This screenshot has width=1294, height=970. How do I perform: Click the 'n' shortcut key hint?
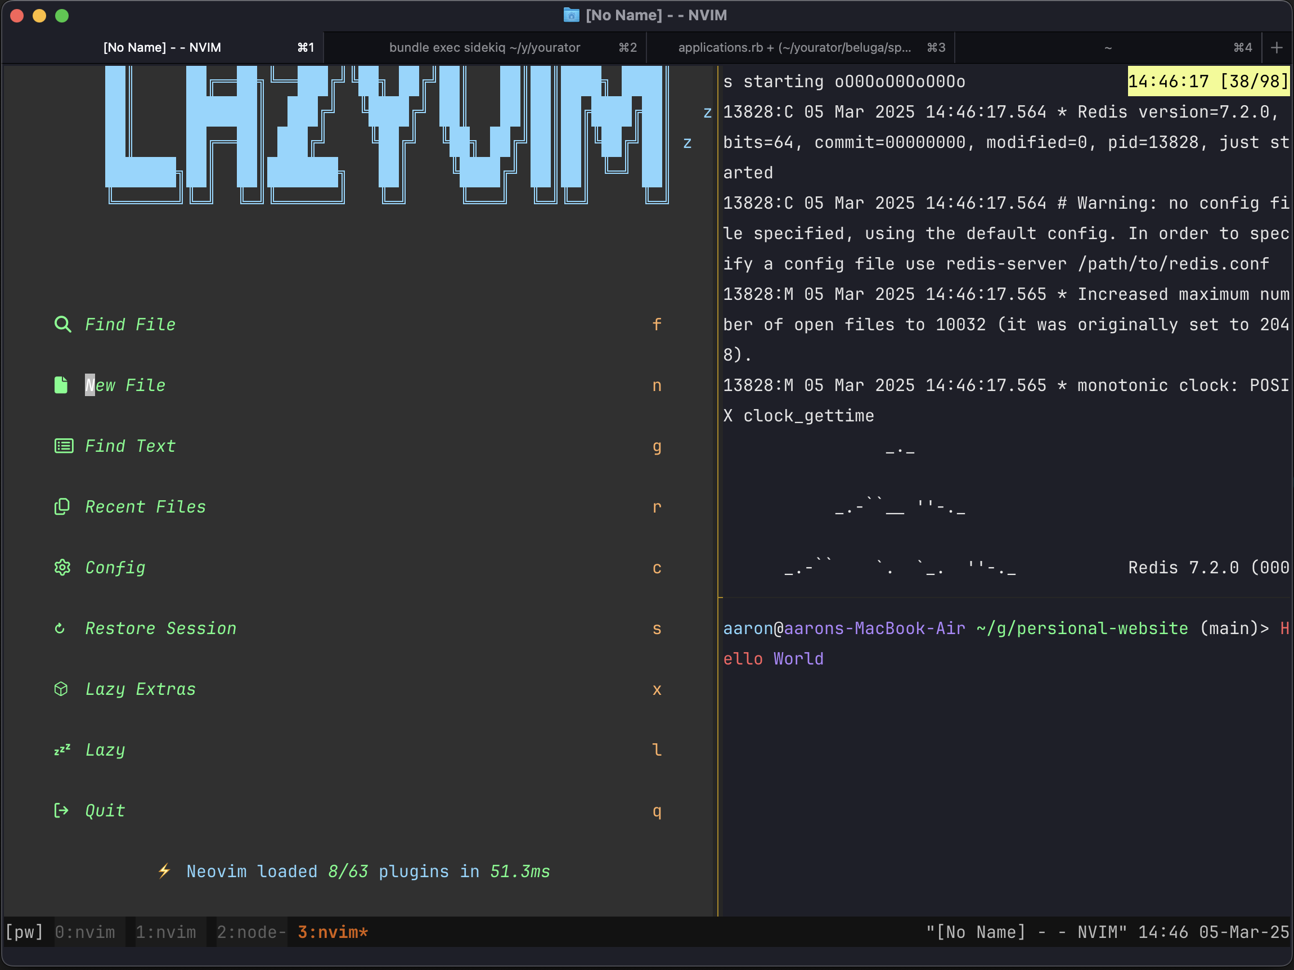(x=657, y=385)
